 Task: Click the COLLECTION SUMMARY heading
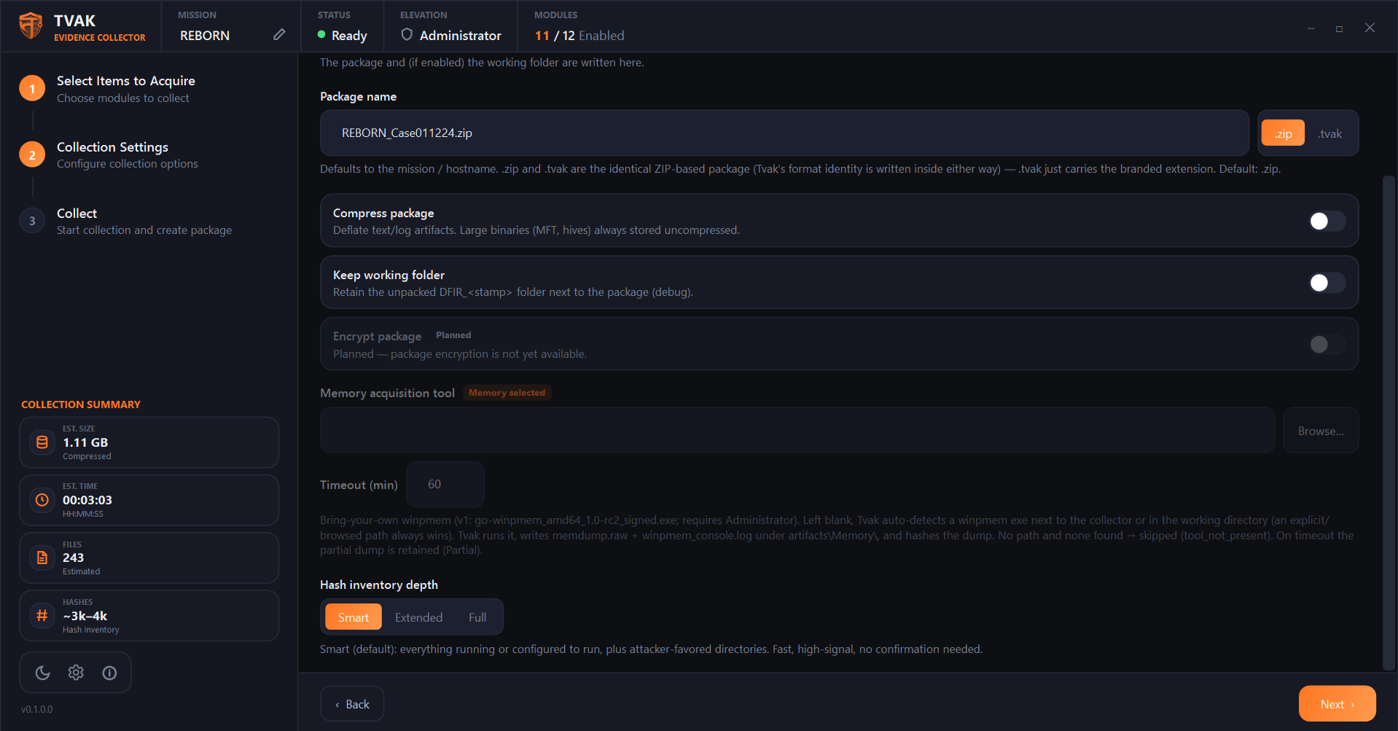[81, 404]
